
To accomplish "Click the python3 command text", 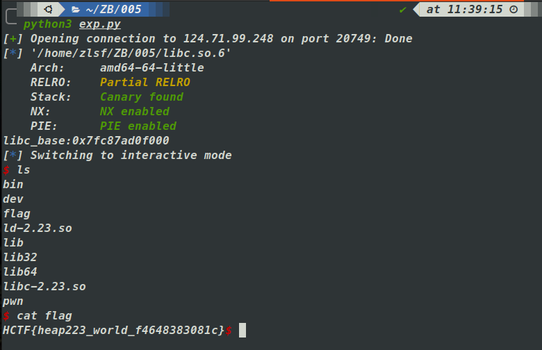I will tap(48, 24).
